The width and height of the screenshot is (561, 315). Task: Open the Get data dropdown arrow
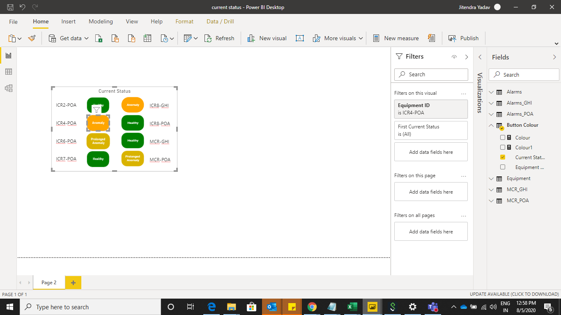87,38
